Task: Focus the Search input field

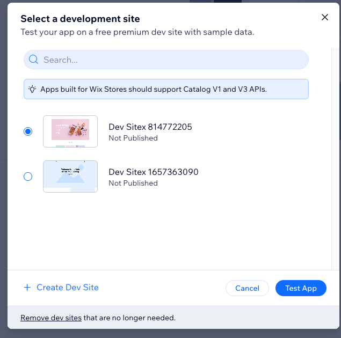Action: click(172, 60)
